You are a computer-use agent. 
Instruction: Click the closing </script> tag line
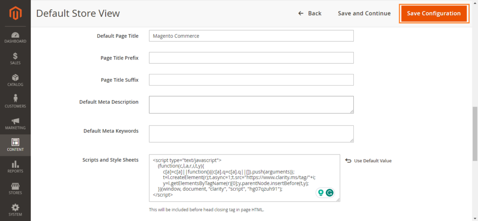pyautogui.click(x=163, y=195)
